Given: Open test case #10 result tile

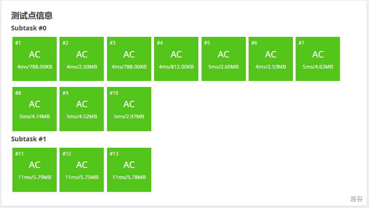Looking at the screenshot, I should tap(129, 109).
